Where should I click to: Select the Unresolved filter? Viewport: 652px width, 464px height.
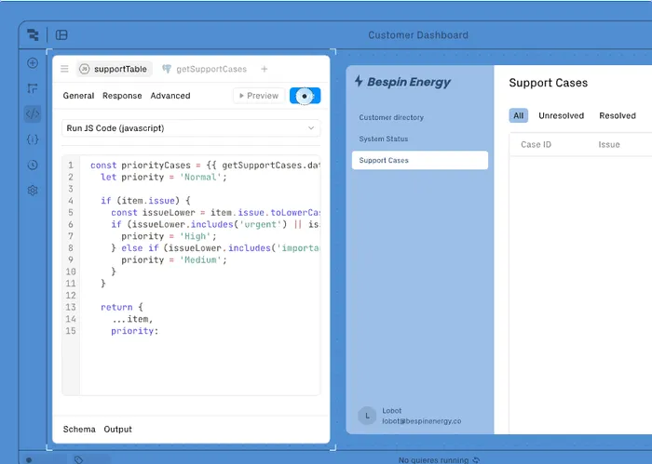[561, 116]
